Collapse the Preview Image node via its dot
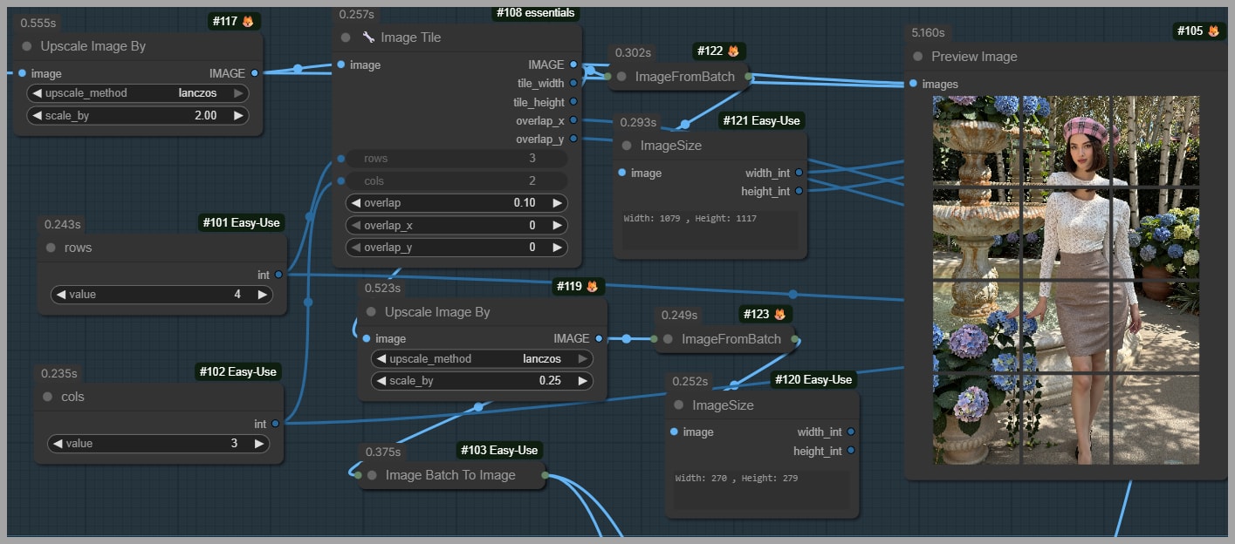Viewport: 1235px width, 544px height. 917,57
